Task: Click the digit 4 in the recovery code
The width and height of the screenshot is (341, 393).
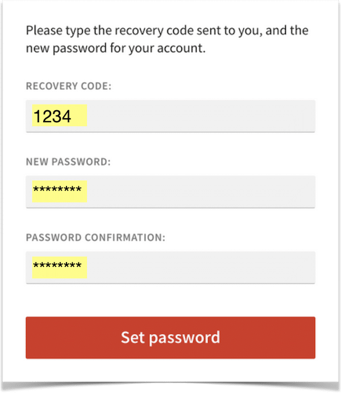Action: 66,117
